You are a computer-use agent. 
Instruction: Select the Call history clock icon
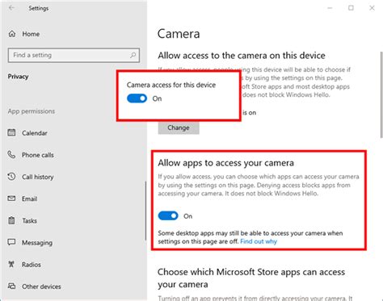11,177
